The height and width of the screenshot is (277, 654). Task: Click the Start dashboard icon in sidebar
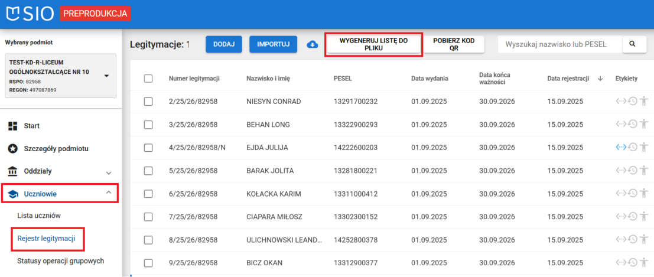coord(12,126)
